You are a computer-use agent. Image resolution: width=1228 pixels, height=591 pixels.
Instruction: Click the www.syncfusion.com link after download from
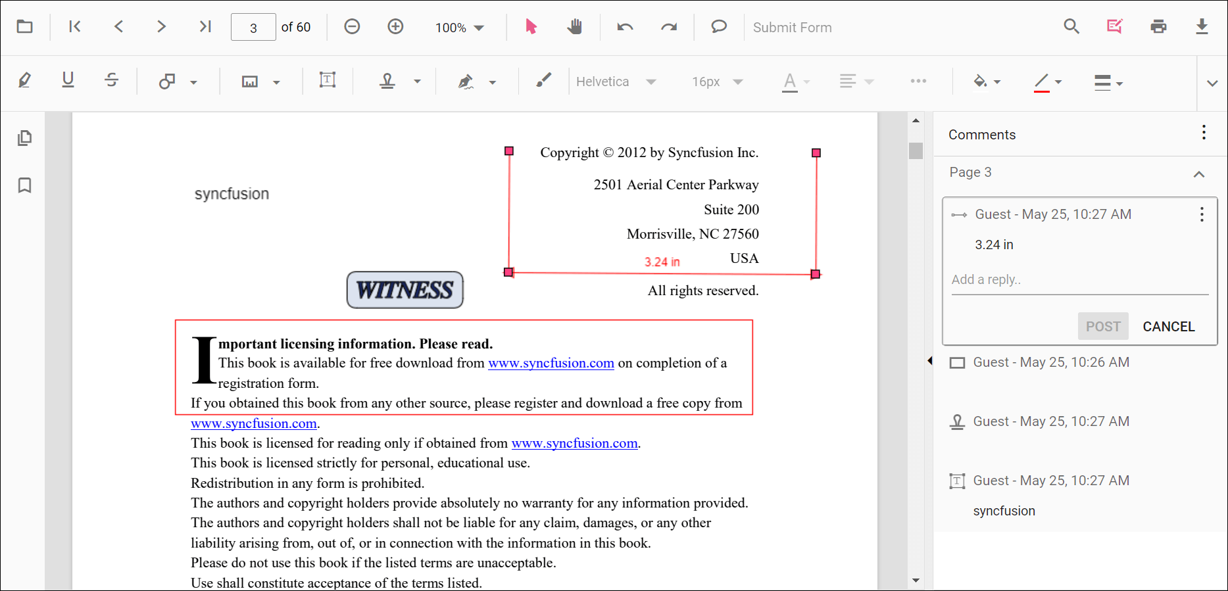click(551, 363)
